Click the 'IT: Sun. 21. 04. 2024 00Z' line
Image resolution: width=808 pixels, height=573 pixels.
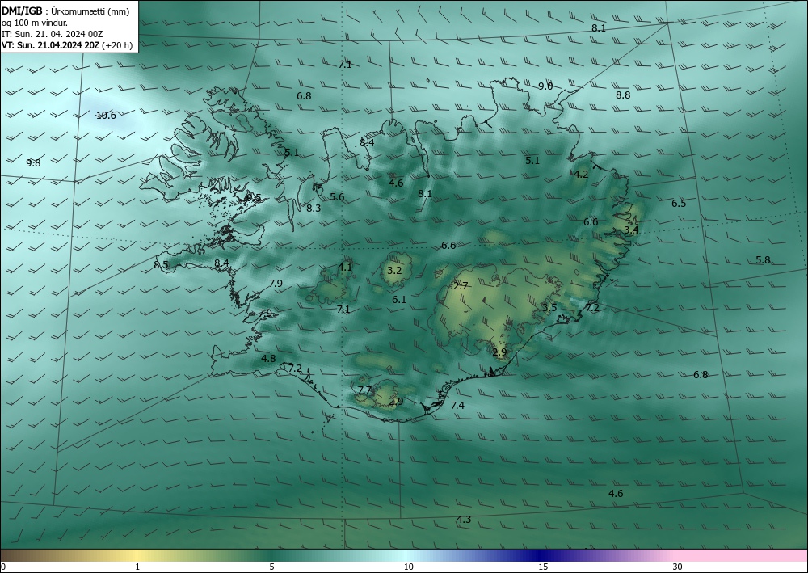click(53, 34)
